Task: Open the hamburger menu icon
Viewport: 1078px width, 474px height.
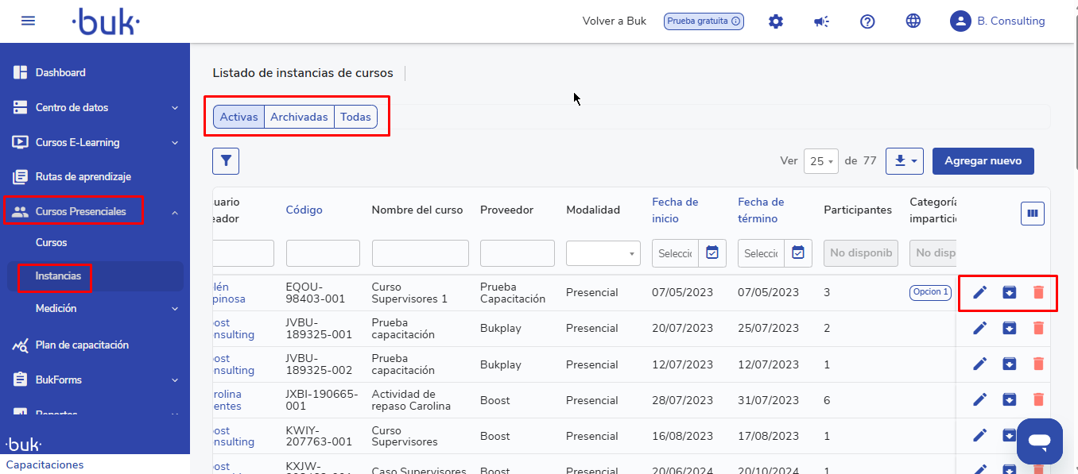Action: tap(29, 21)
